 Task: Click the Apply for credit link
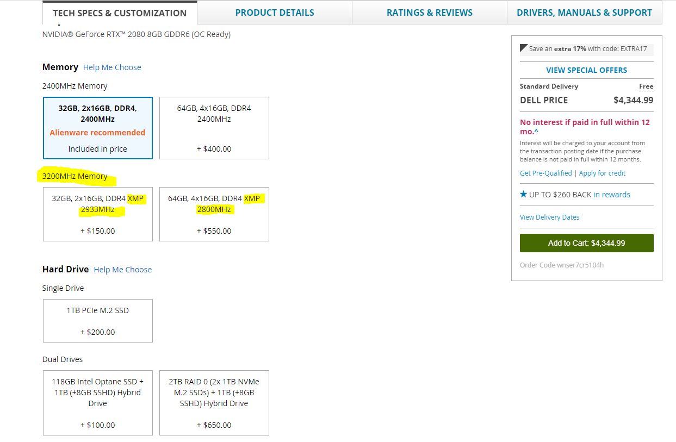click(603, 173)
